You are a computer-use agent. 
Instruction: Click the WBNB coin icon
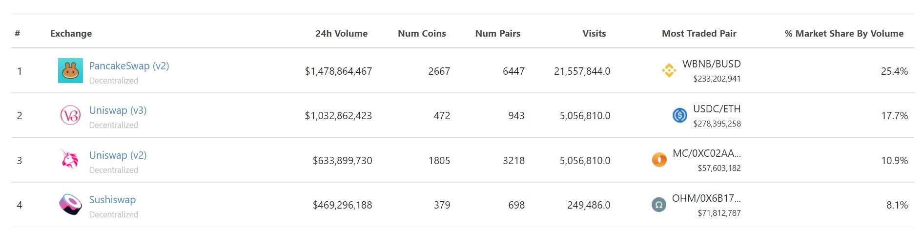click(669, 70)
